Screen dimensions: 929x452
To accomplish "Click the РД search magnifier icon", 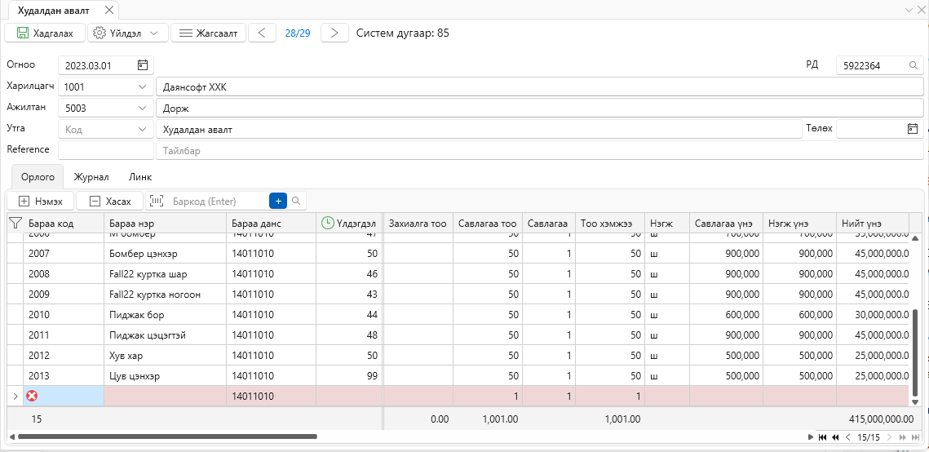I will point(913,66).
